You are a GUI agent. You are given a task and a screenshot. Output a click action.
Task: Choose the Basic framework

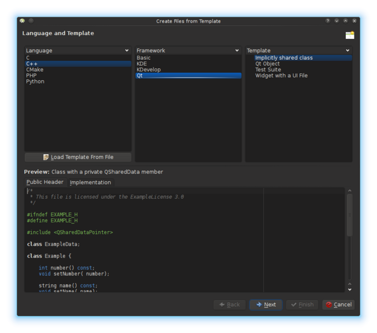click(188, 58)
